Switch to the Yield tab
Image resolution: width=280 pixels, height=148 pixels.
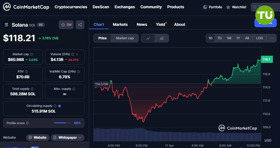[160, 24]
